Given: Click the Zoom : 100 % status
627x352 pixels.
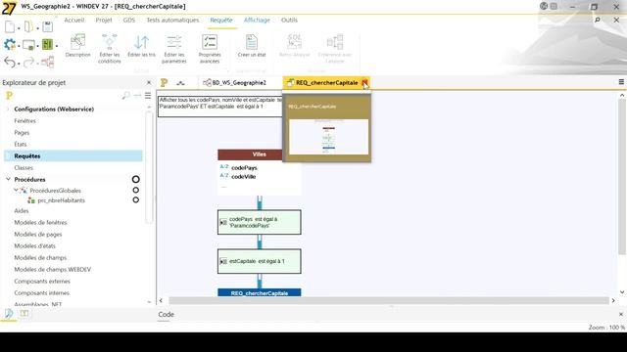Looking at the screenshot, I should (x=605, y=328).
